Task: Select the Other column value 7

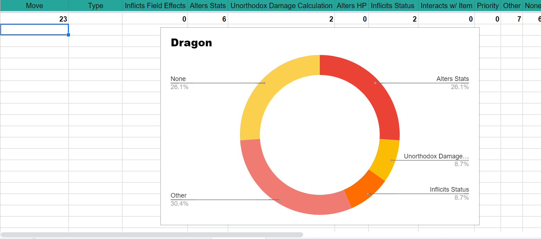Action: 512,19
